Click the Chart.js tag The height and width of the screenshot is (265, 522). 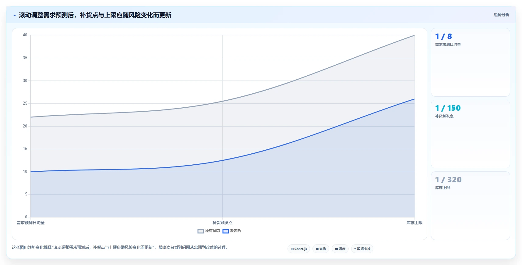[x=299, y=249]
